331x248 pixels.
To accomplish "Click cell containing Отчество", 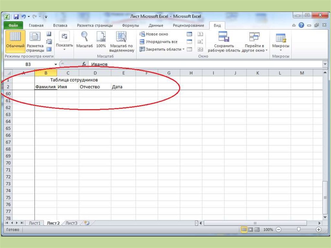I will click(95, 87).
